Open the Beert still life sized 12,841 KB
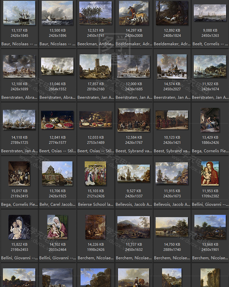229x287 pixels. pos(57,120)
